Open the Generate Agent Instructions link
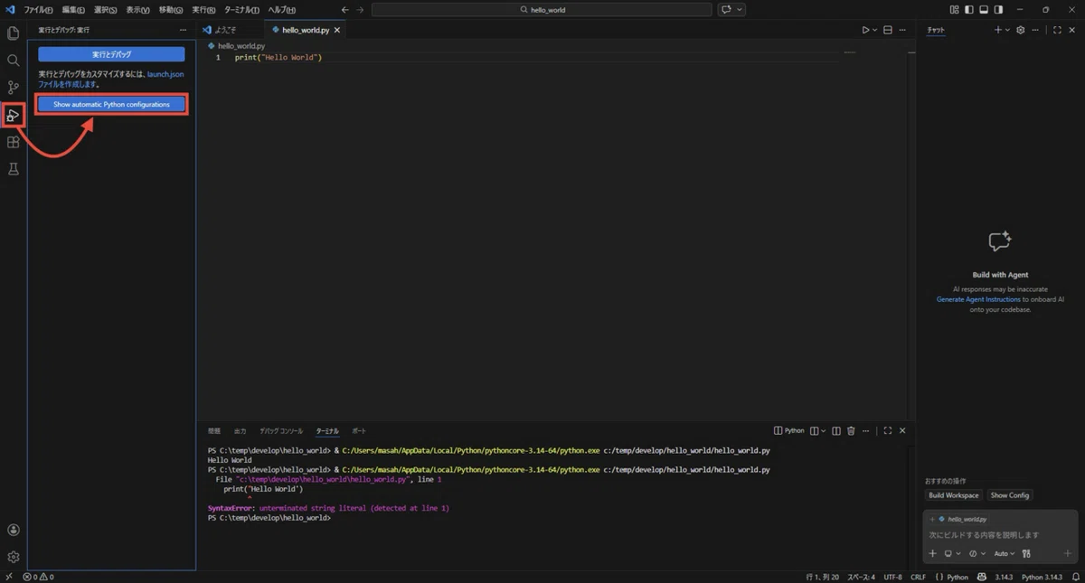The height and width of the screenshot is (583, 1085). click(978, 299)
